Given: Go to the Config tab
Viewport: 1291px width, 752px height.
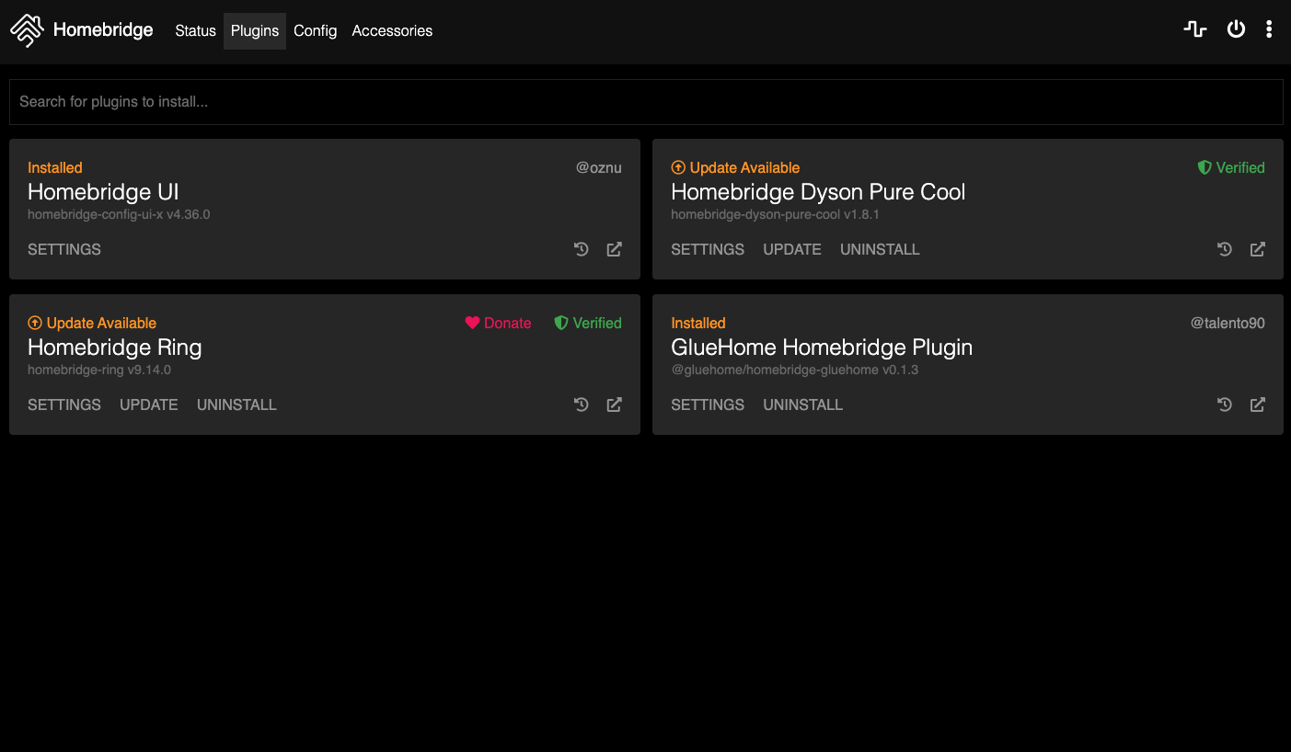Looking at the screenshot, I should coord(316,30).
